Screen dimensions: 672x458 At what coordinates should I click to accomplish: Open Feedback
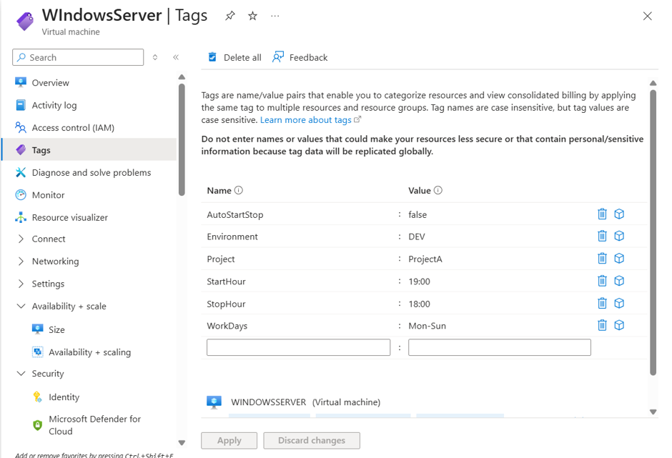click(300, 57)
